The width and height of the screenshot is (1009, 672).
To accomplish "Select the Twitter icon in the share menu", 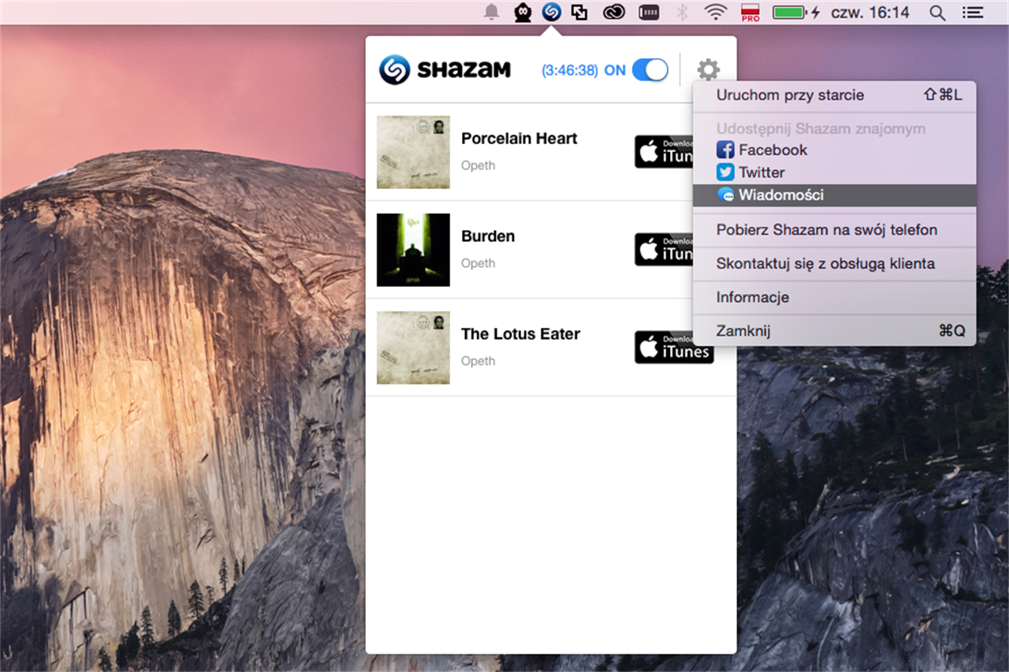I will click(724, 172).
